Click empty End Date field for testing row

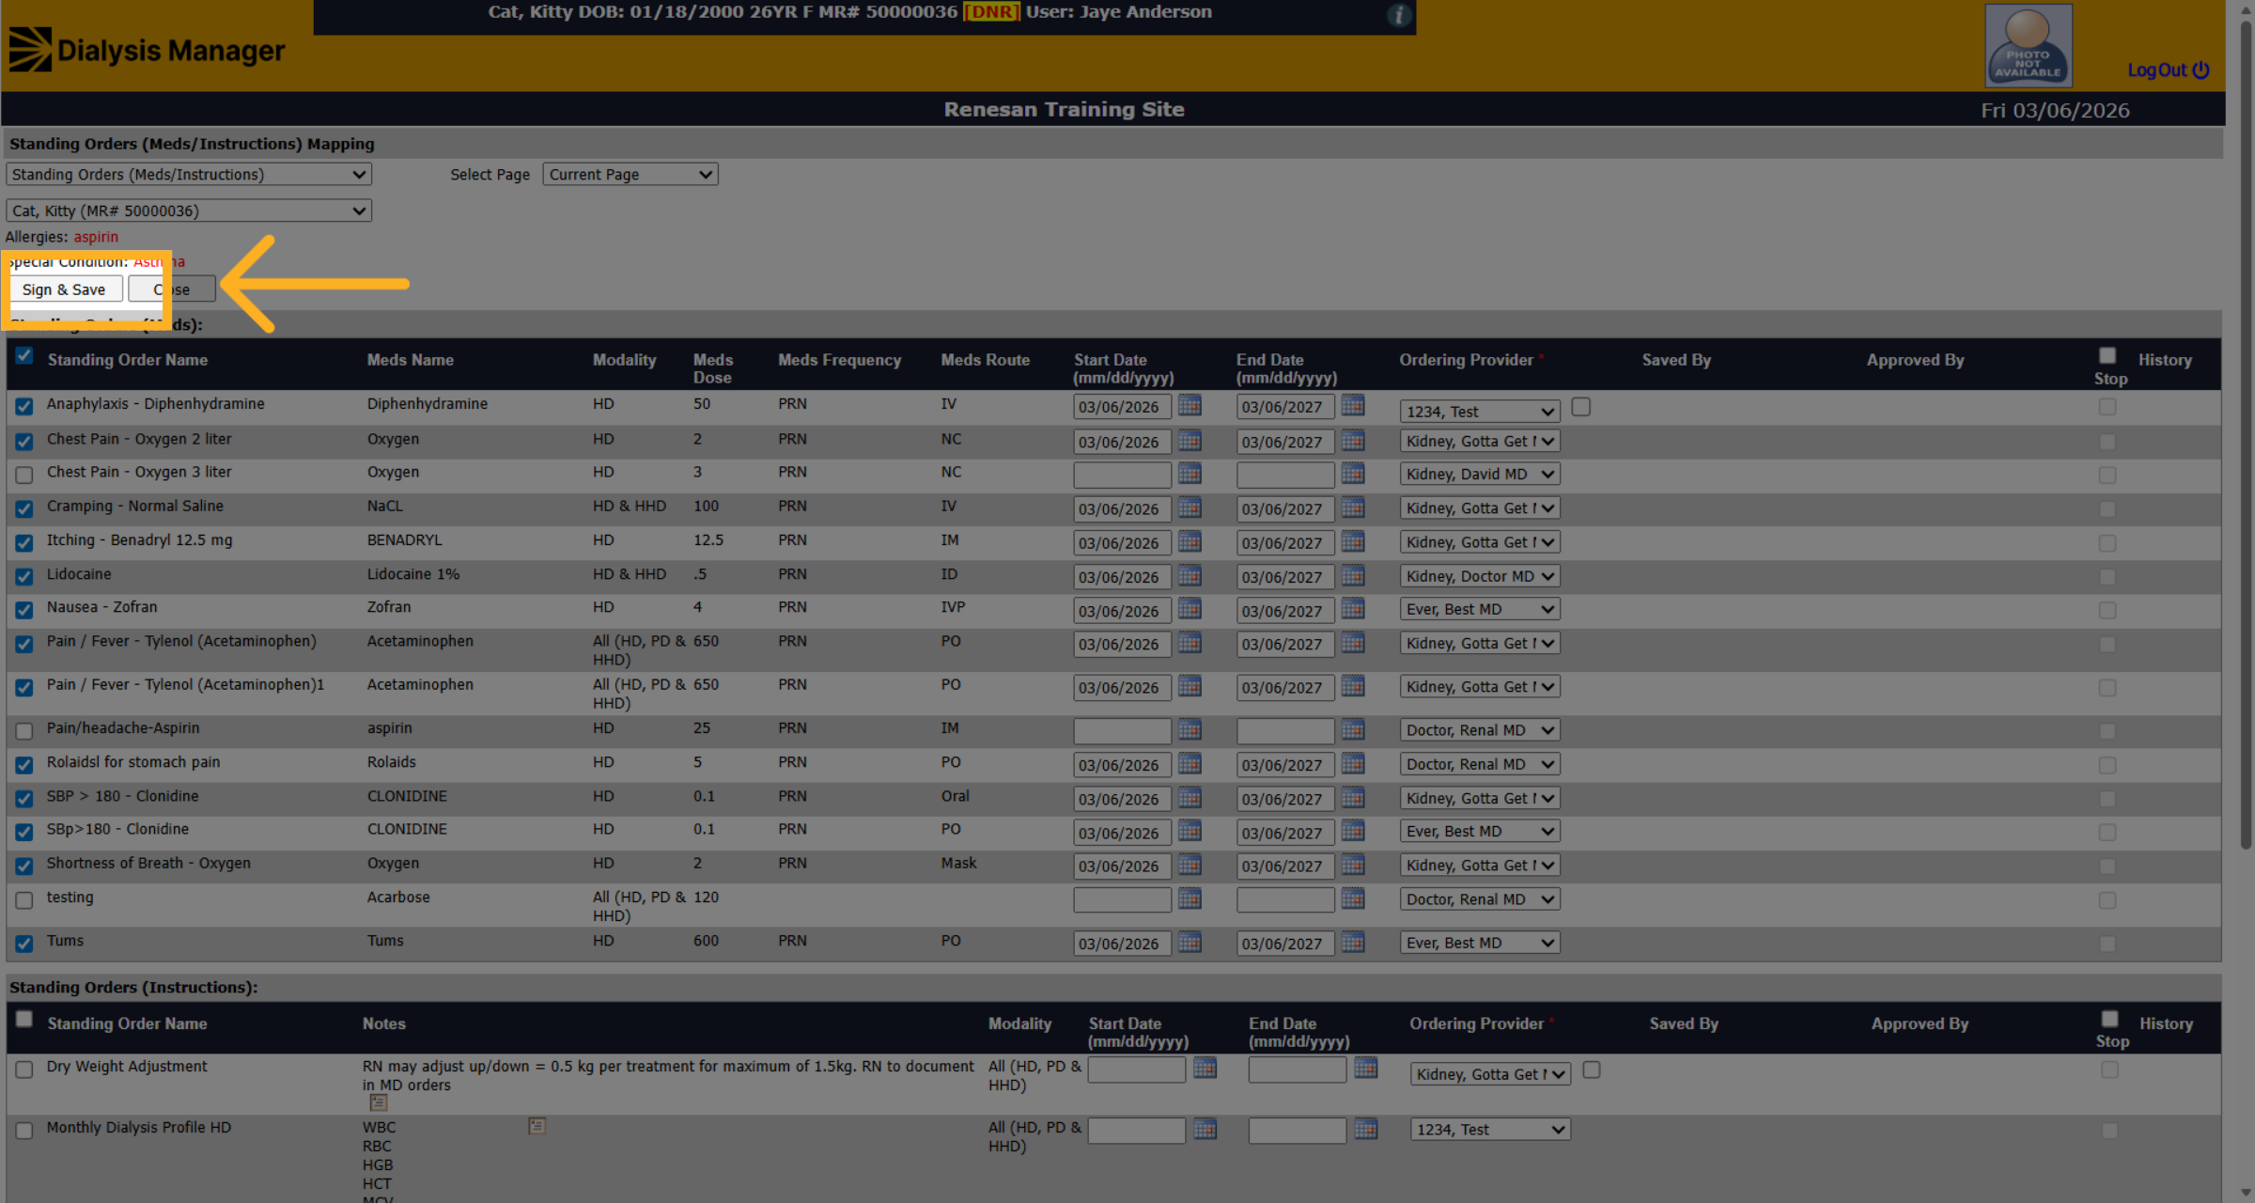[x=1285, y=899]
